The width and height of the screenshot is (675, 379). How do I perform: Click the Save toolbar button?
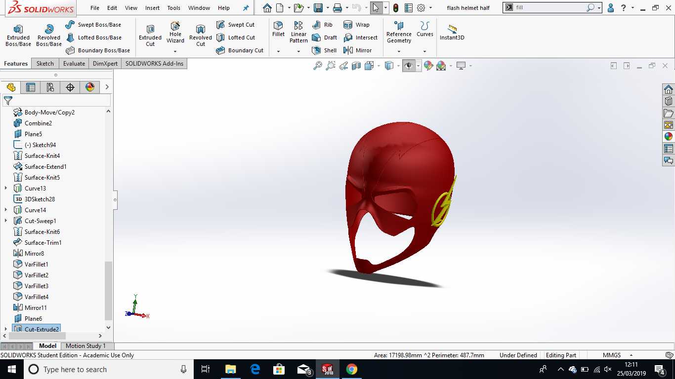(318, 8)
